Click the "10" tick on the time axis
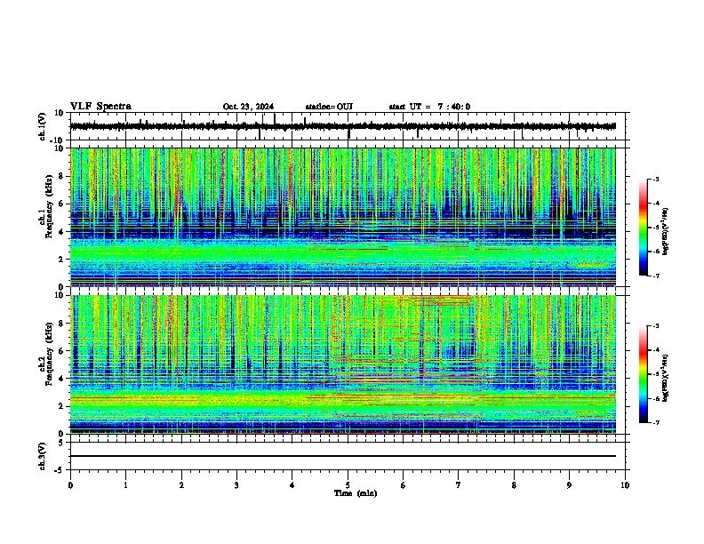 tap(625, 485)
